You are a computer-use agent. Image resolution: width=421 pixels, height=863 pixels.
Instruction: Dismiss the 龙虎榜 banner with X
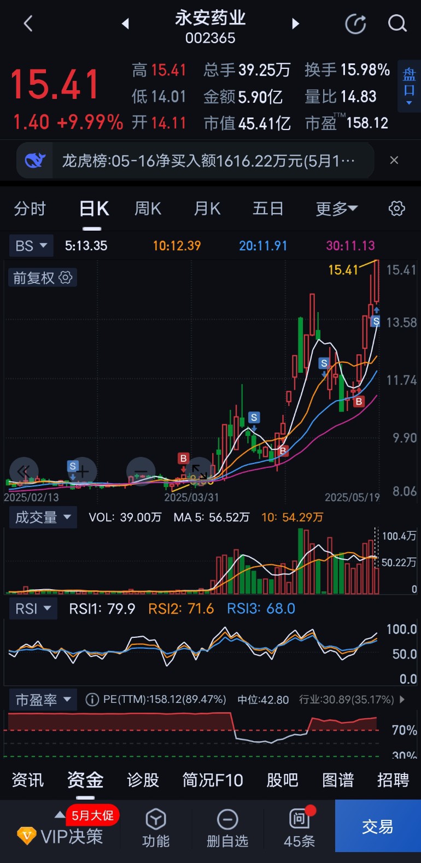click(394, 161)
